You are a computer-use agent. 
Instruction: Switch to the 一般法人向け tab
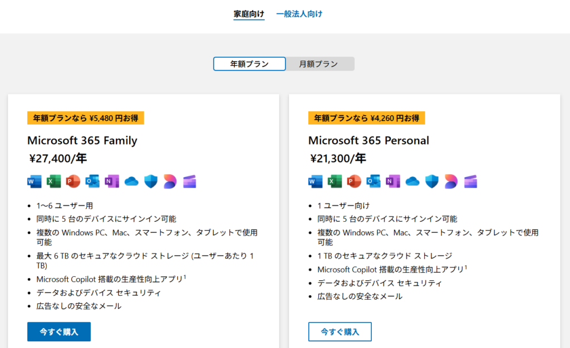[299, 14]
